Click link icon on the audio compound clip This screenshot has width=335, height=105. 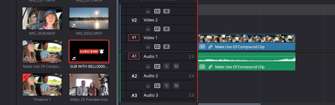click(x=210, y=67)
